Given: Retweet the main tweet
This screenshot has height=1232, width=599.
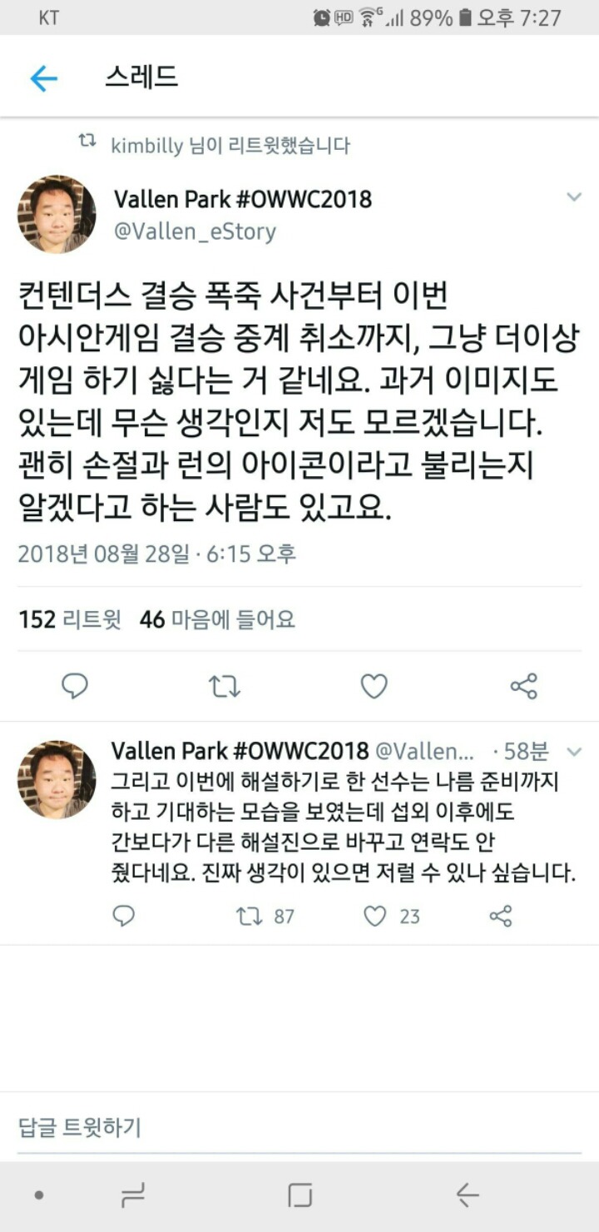Looking at the screenshot, I should click(225, 686).
